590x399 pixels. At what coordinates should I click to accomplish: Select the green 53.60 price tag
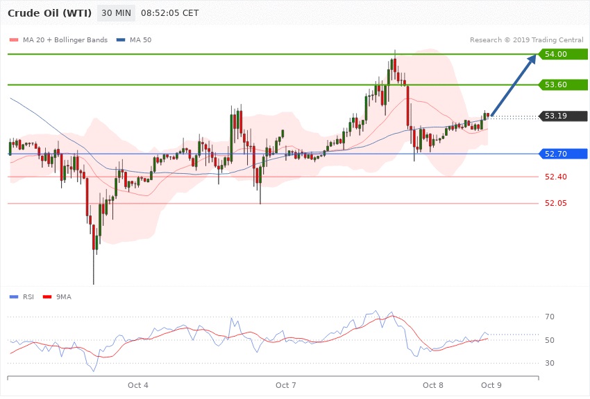click(x=563, y=85)
